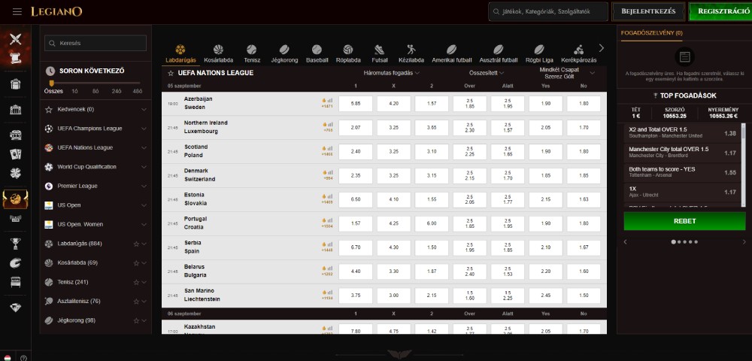Image resolution: width=752 pixels, height=361 pixels.
Task: Choose the Tenisz sport icon
Action: coord(252,50)
